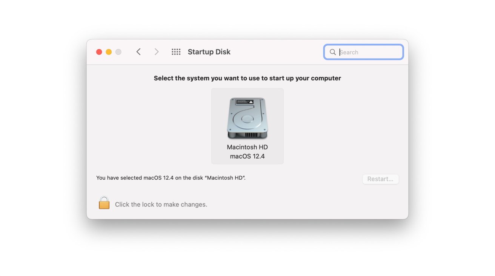Click the lock icon to unlock changes
This screenshot has height=276, width=495.
[x=104, y=203]
